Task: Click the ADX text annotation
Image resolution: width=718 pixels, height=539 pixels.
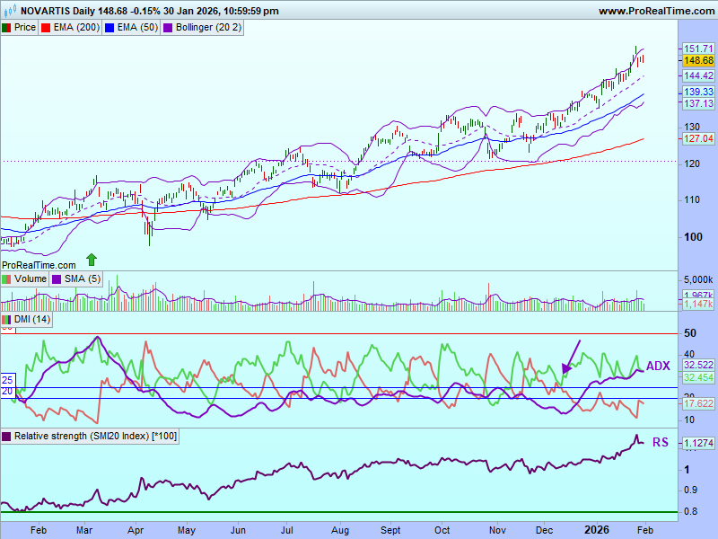Action: [658, 366]
